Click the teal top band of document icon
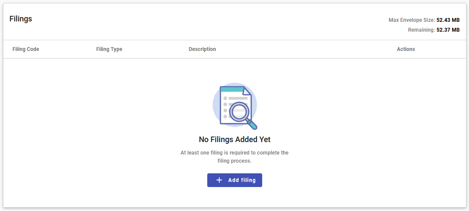The height and width of the screenshot is (211, 469). (x=231, y=89)
